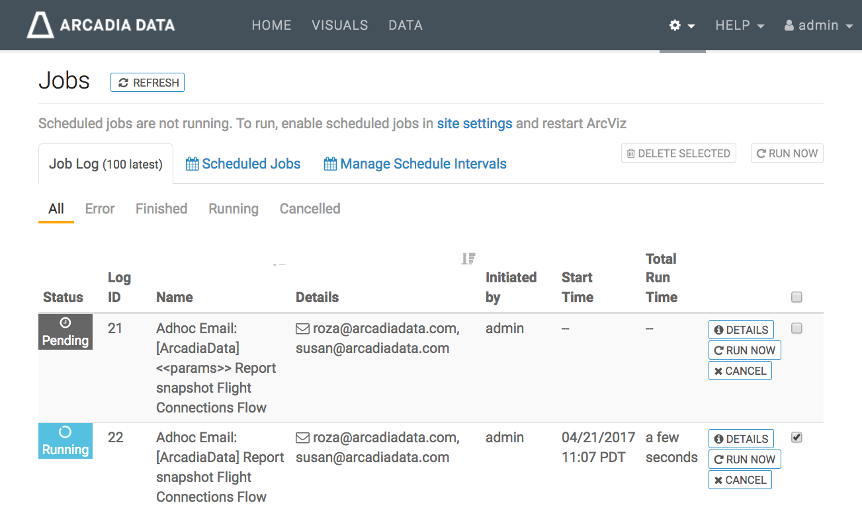Screen dimensions: 862x511
Task: Click the sort icon above Details column
Action: pyautogui.click(x=468, y=258)
